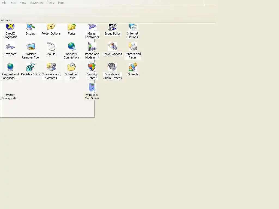Open the Group Policy icon
This screenshot has width=279, height=209.
pos(113,27)
